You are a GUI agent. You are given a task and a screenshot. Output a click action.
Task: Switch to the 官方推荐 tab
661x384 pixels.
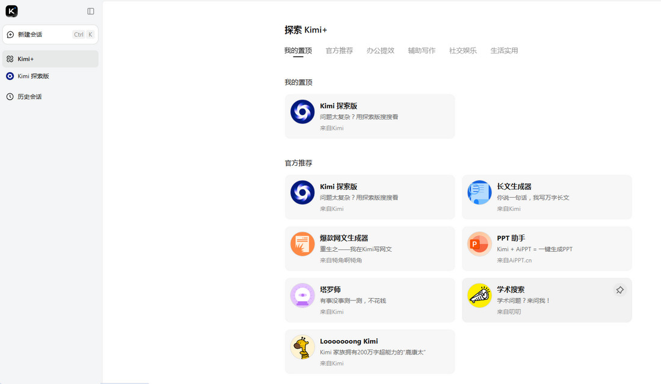pos(339,50)
